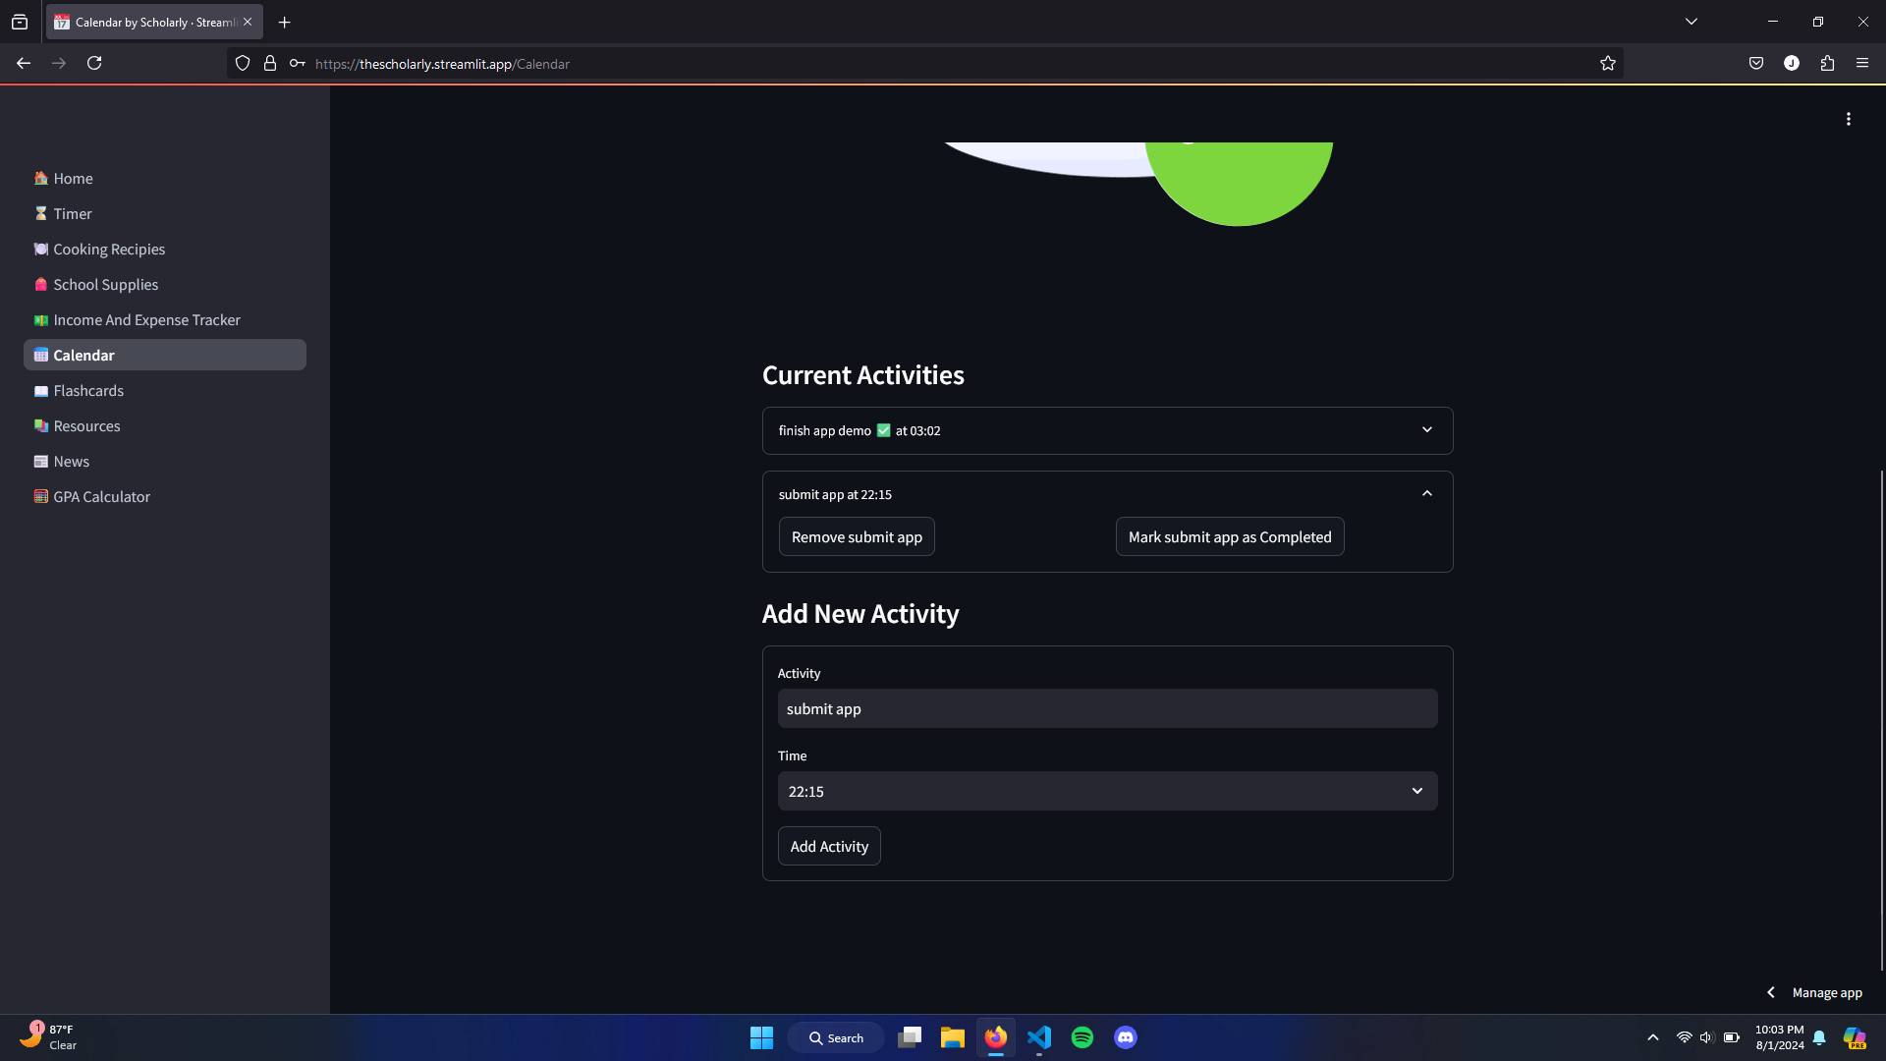Screen dimensions: 1886x1061
Task: Click Mark submit app as Completed
Action: pyautogui.click(x=1229, y=537)
